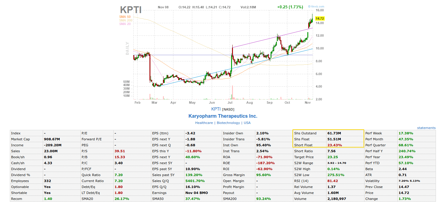This screenshot has height=205, width=444.
Task: Select the Volume value 2,180,997
Action: tap(337, 199)
